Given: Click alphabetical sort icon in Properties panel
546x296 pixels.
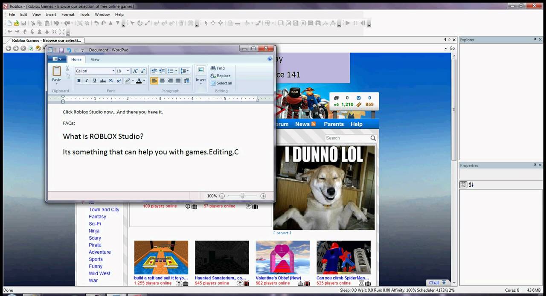Looking at the screenshot, I should point(471,185).
